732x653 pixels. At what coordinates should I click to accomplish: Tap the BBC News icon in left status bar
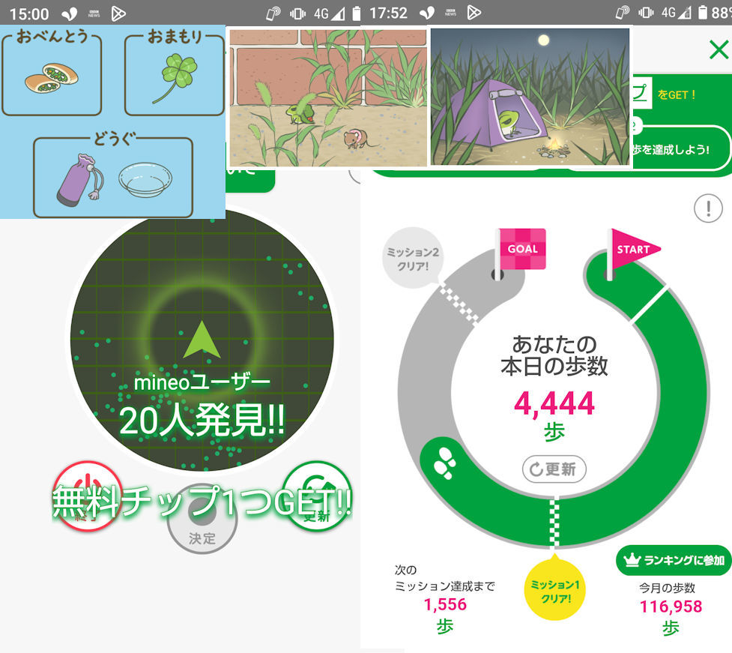coord(94,13)
